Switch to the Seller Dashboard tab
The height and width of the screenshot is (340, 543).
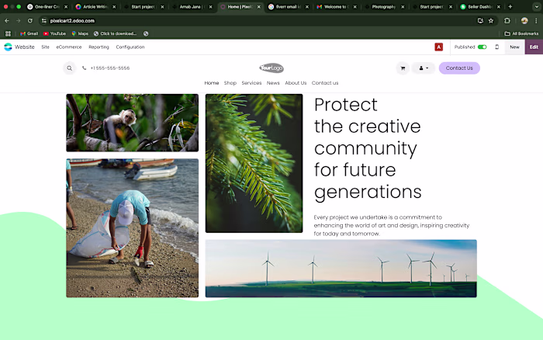tap(479, 6)
